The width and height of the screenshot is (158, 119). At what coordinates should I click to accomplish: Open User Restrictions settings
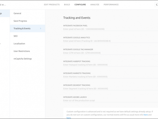point(22,51)
